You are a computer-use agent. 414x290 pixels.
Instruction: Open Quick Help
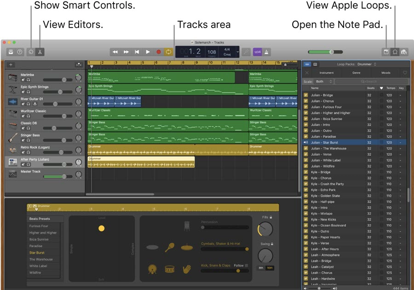[x=20, y=52]
